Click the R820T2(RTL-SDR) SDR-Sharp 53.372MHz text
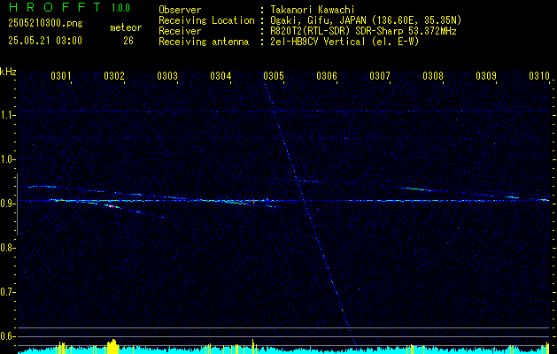Screen dimensions: 557x354 [x=363, y=31]
